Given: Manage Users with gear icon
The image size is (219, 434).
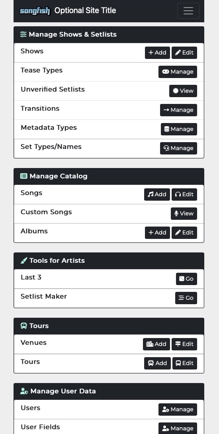Looking at the screenshot, I should (x=178, y=409).
